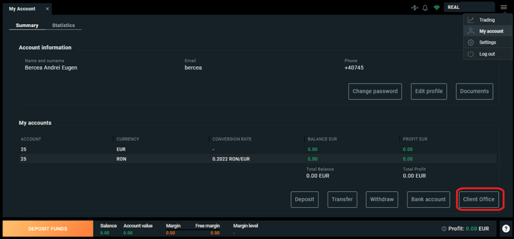Select Log out from the menu

[487, 54]
